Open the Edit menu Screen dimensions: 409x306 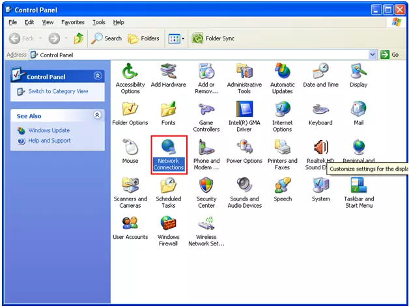pos(29,22)
